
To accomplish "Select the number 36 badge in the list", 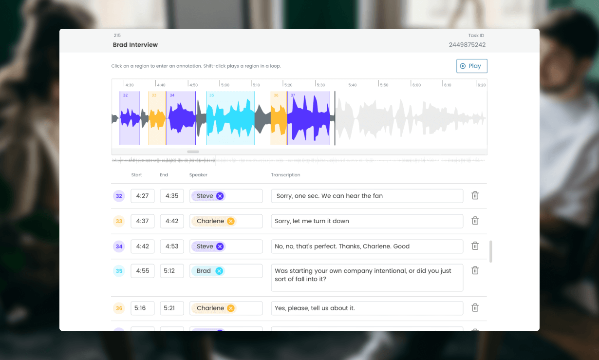I will (119, 308).
